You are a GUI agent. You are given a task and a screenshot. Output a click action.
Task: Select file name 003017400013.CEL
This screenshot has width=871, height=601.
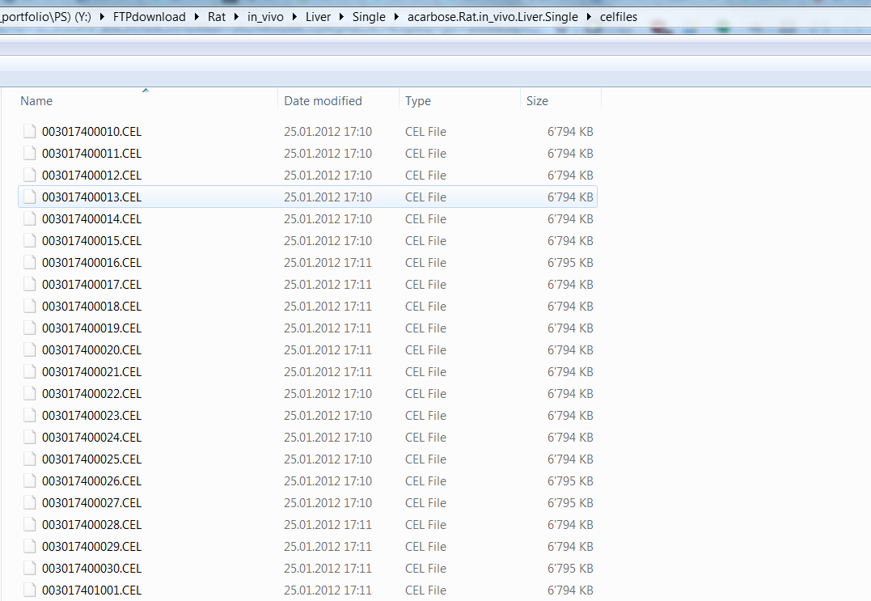pyautogui.click(x=91, y=197)
